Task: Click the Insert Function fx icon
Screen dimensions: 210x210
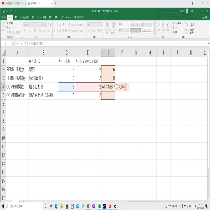Action: [25, 44]
